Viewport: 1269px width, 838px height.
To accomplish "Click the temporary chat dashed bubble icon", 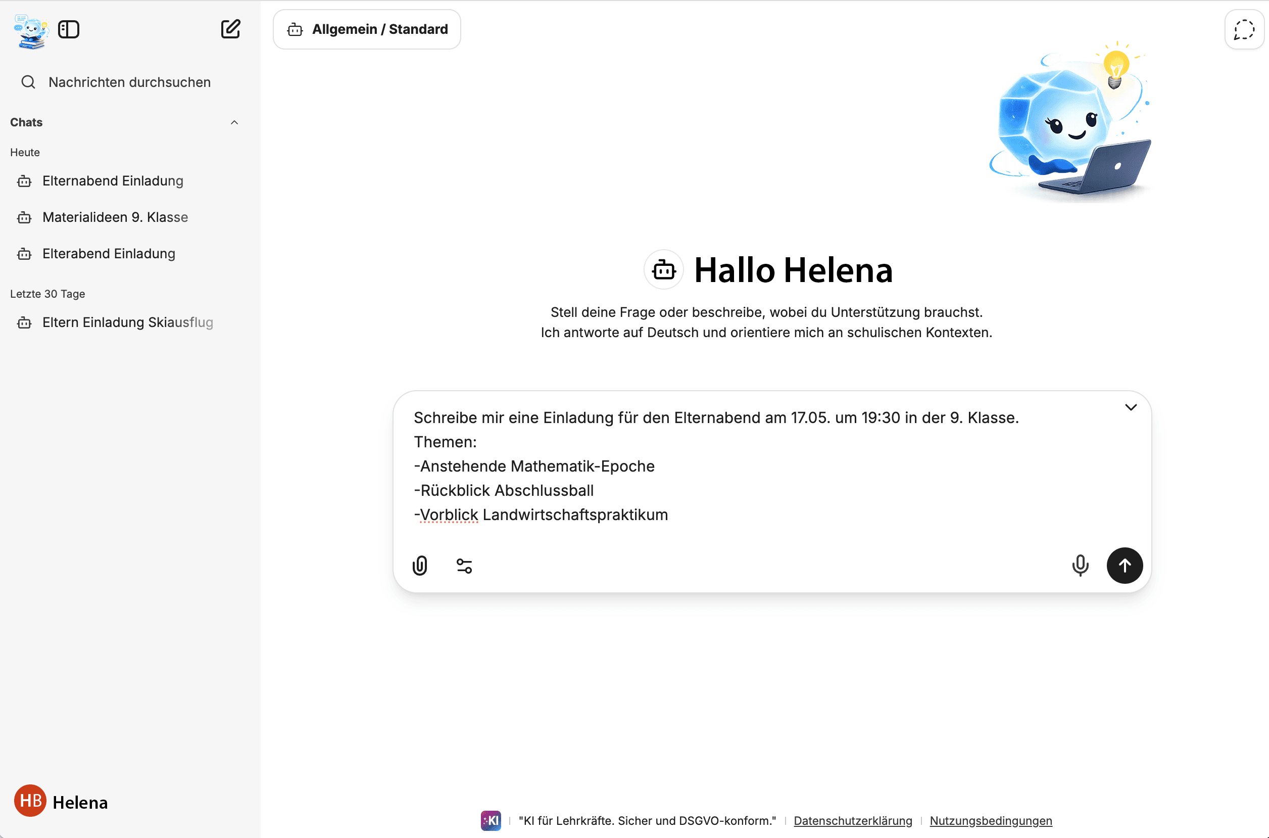I will click(x=1244, y=29).
